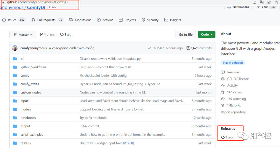View the 169 watching link
The image size is (280, 148).
click(233, 99)
